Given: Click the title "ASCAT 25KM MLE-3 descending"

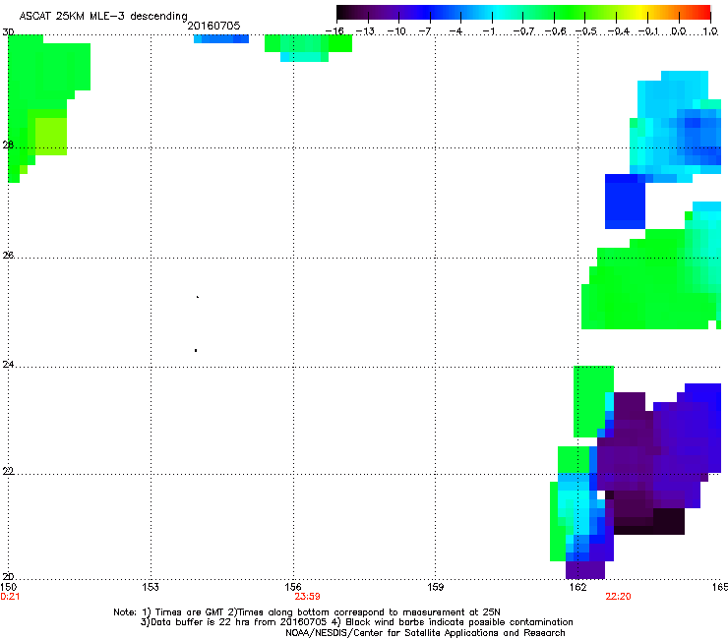Looking at the screenshot, I should pos(103,16).
